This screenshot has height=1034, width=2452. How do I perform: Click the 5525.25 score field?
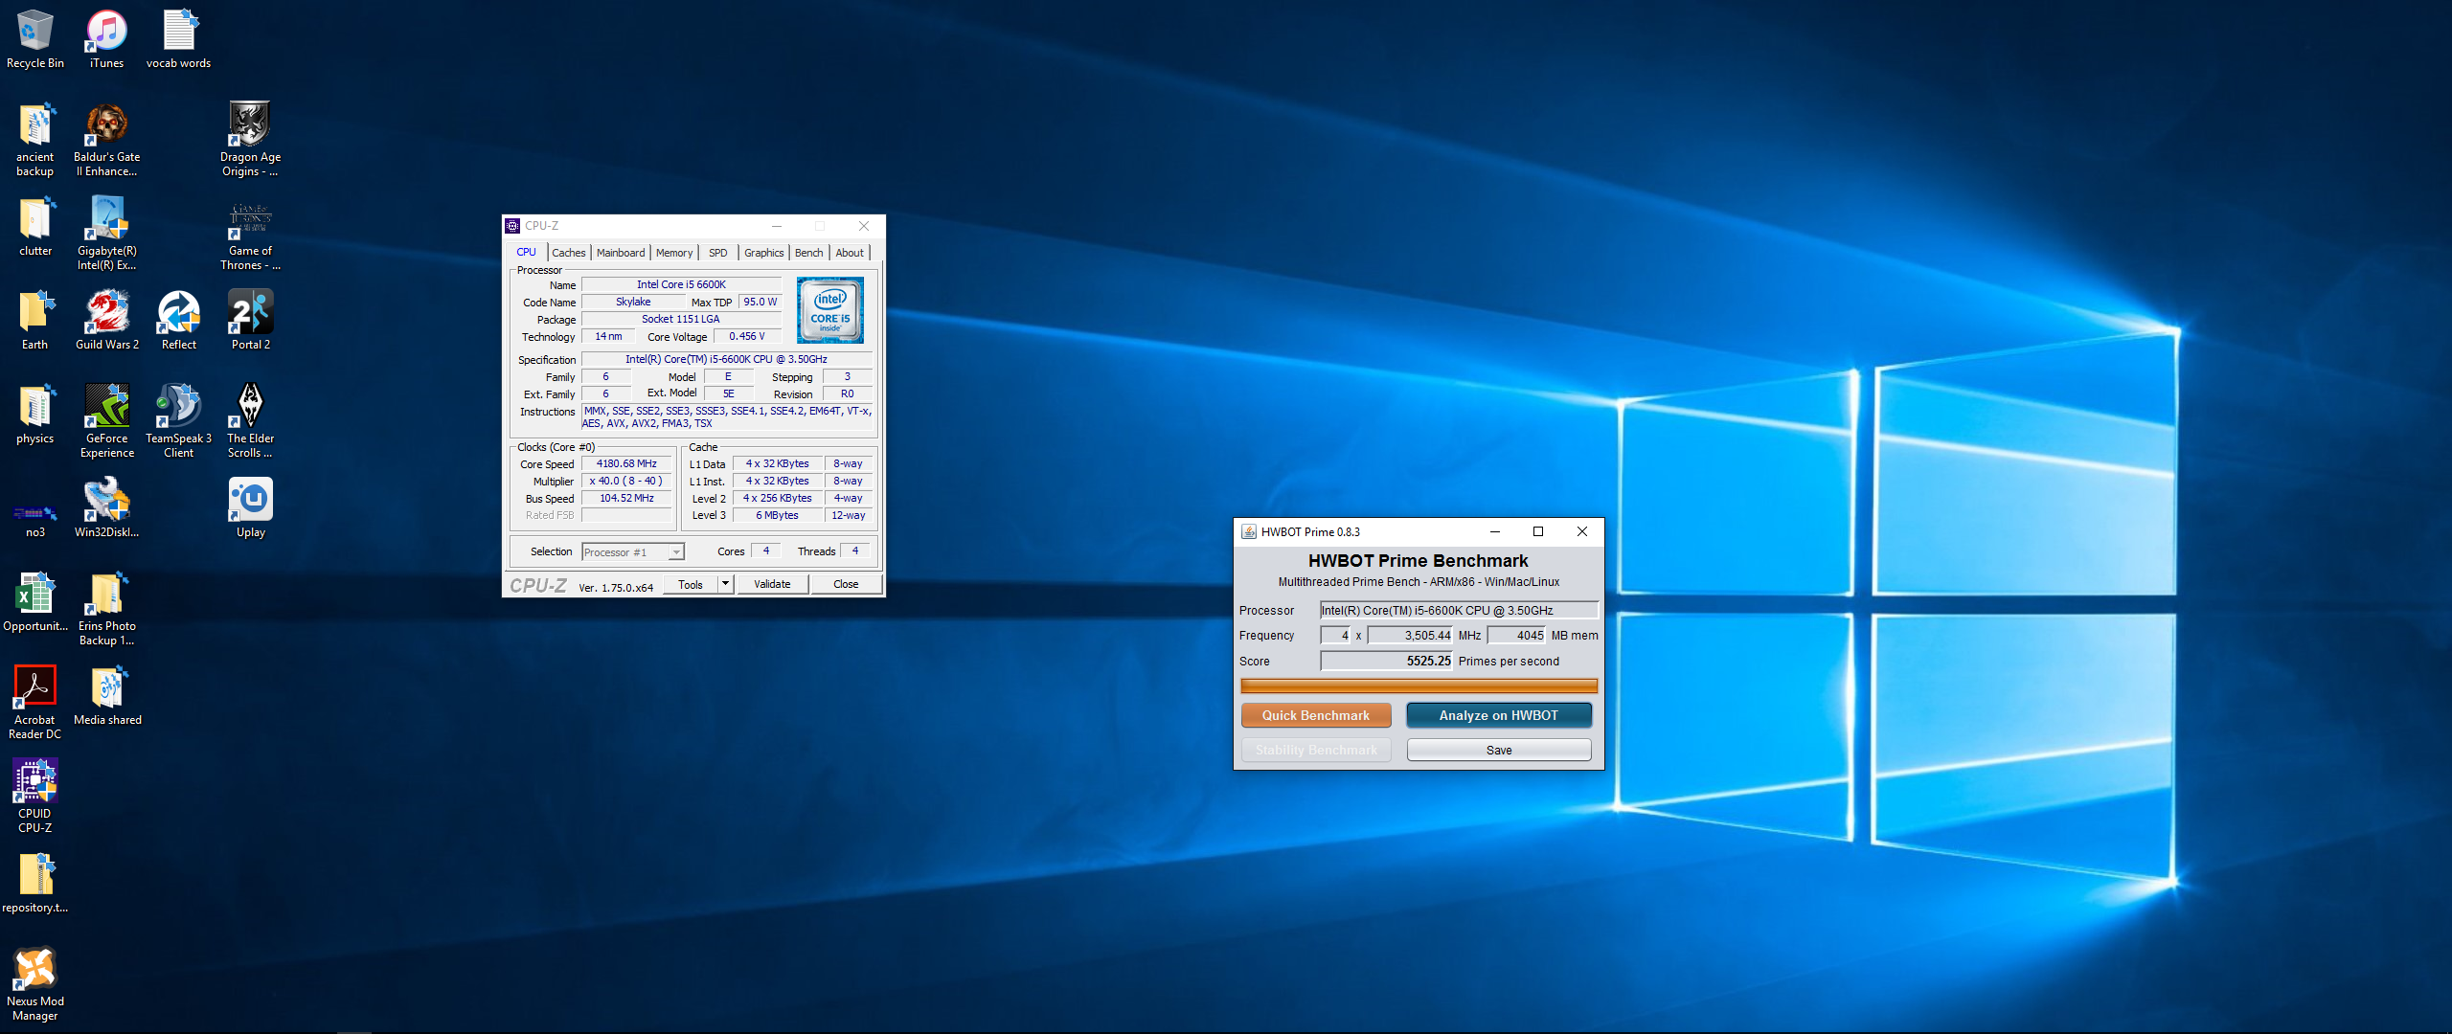click(1387, 661)
